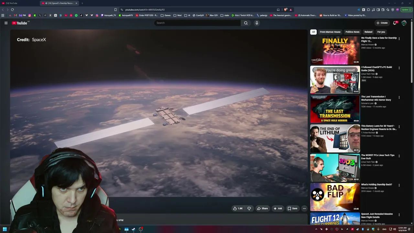This screenshot has height=233, width=414.
Task: Open Windows Start menu
Action: [5, 229]
